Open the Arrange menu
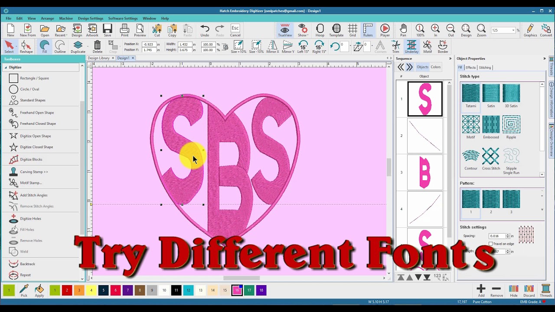 pyautogui.click(x=47, y=18)
